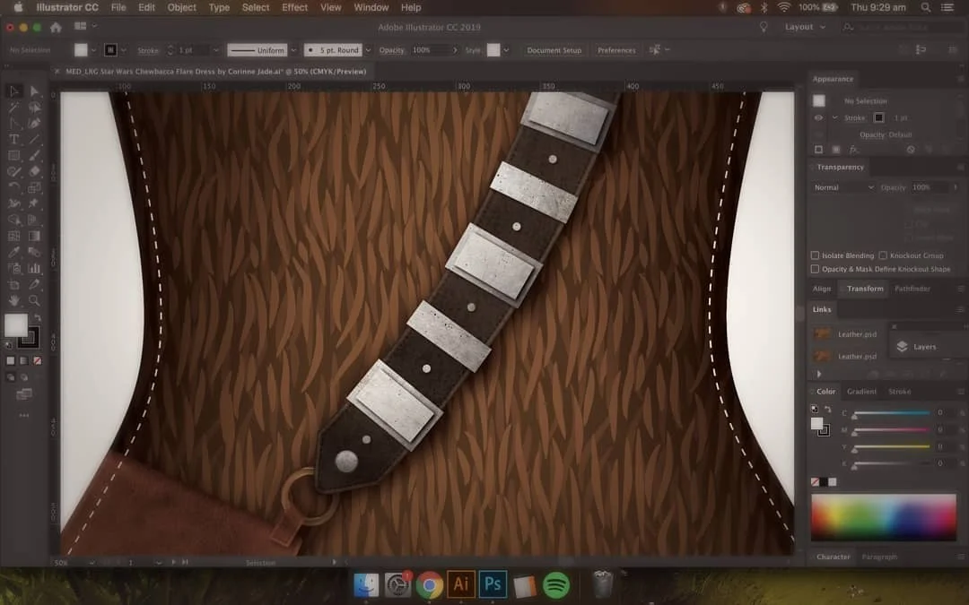969x605 pixels.
Task: Open the 5 pt. Round brush dropdown
Action: point(369,50)
